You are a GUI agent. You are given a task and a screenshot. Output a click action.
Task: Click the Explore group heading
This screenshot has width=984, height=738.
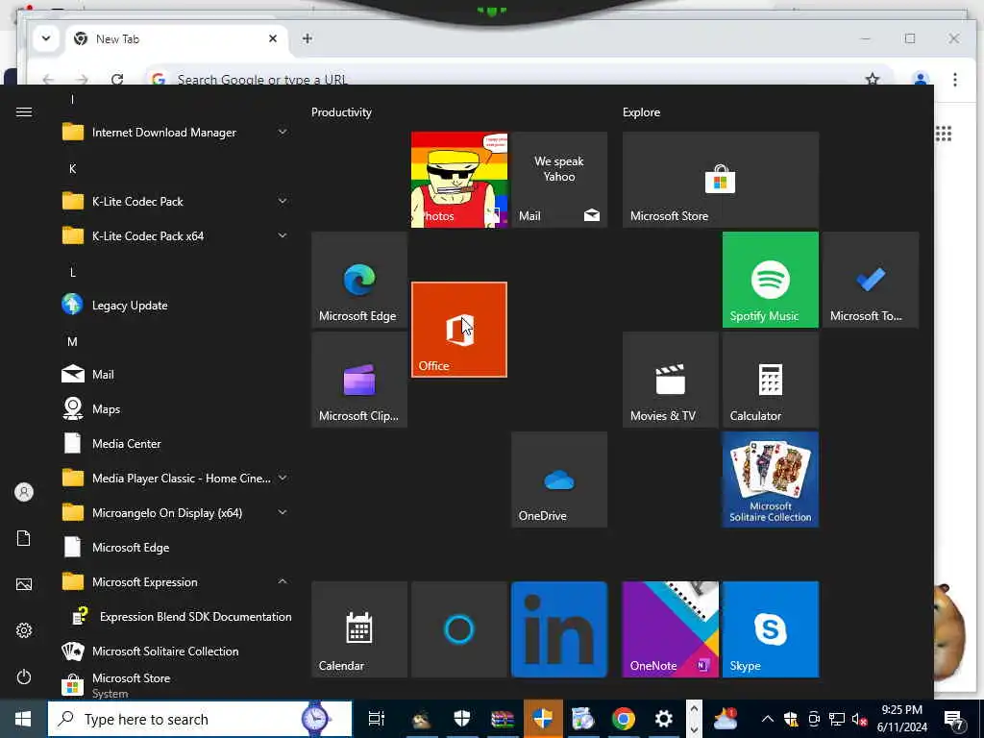click(641, 112)
